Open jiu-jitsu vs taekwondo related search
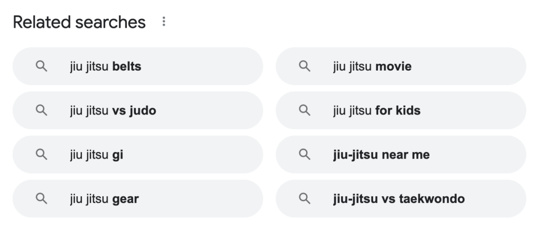Viewport: 535px width, 227px height. (401, 198)
